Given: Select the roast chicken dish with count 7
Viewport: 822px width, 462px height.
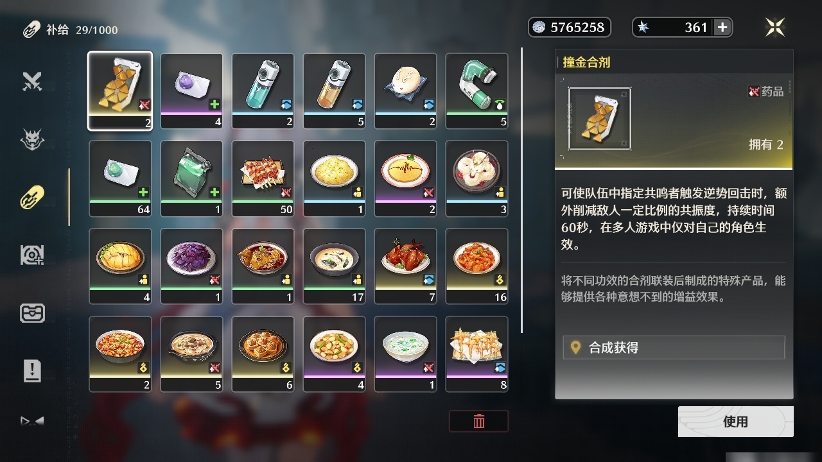Looking at the screenshot, I should point(405,266).
